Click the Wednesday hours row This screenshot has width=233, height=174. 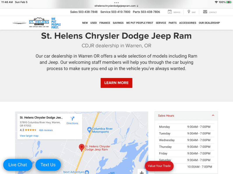point(186,140)
